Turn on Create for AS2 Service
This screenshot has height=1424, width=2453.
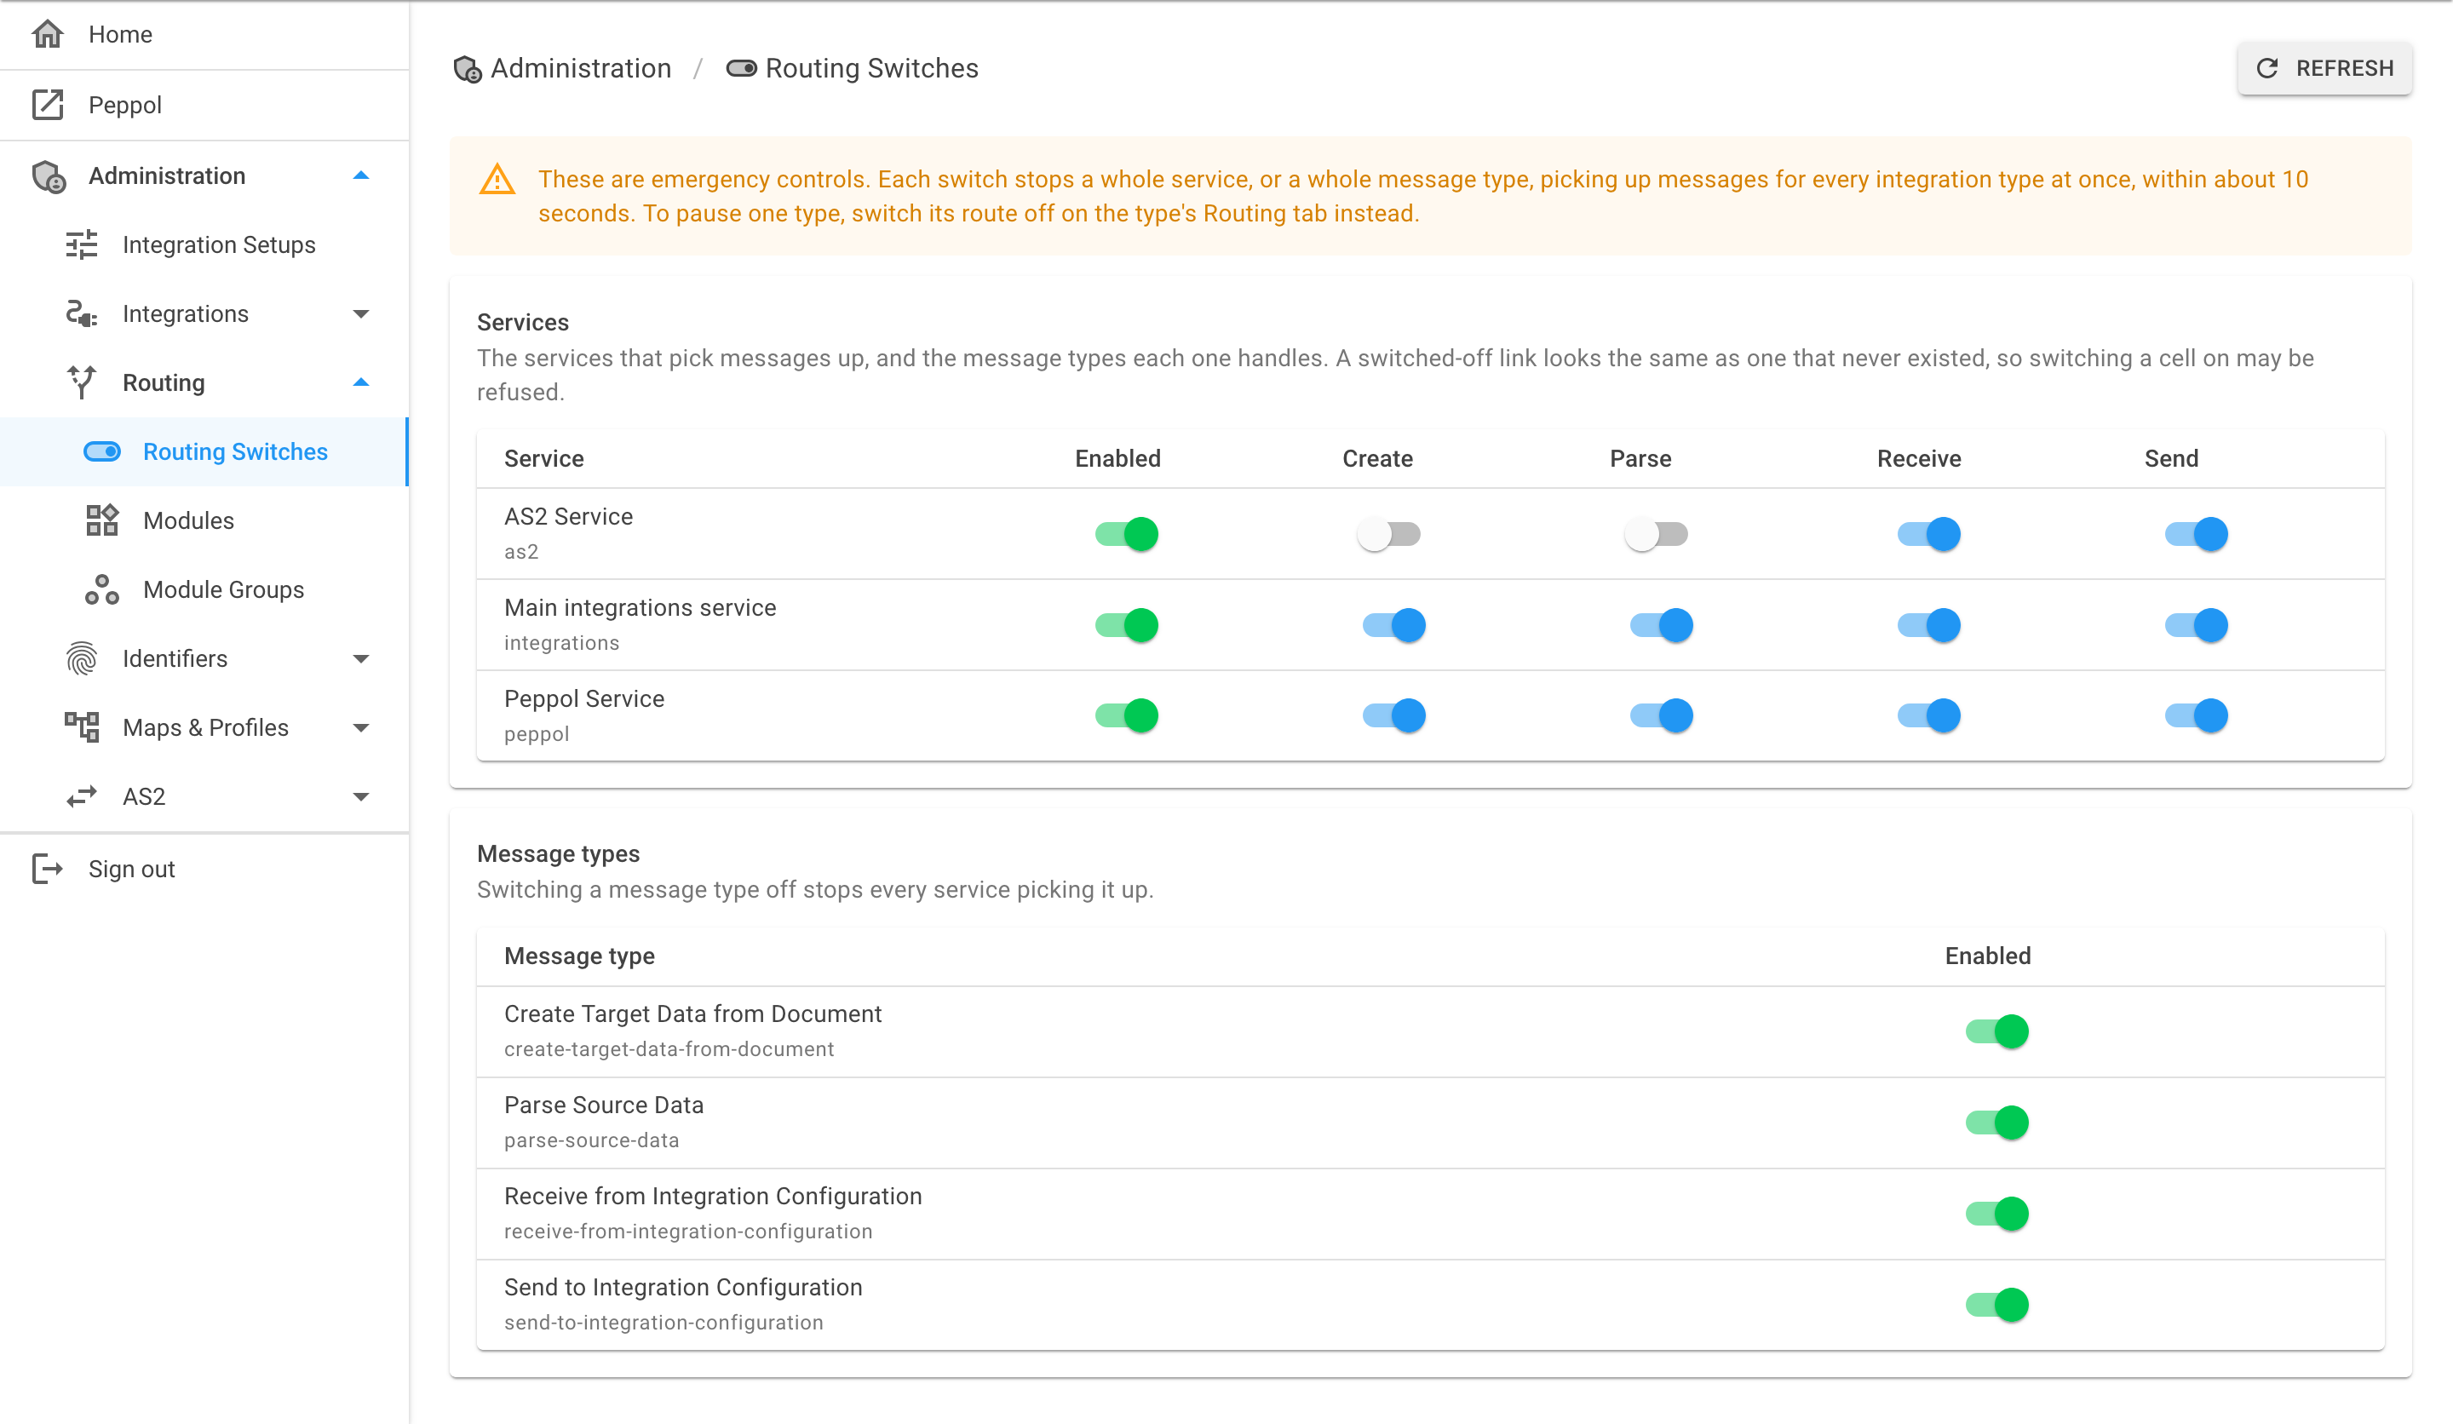1389,533
